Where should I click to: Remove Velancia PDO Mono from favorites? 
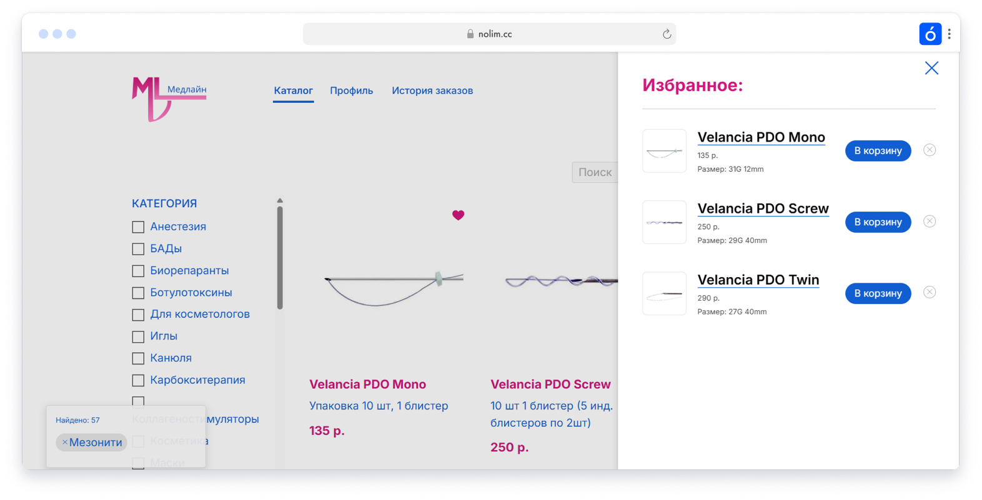930,150
